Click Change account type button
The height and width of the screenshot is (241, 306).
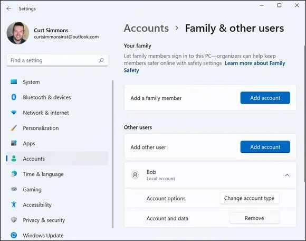249,198
